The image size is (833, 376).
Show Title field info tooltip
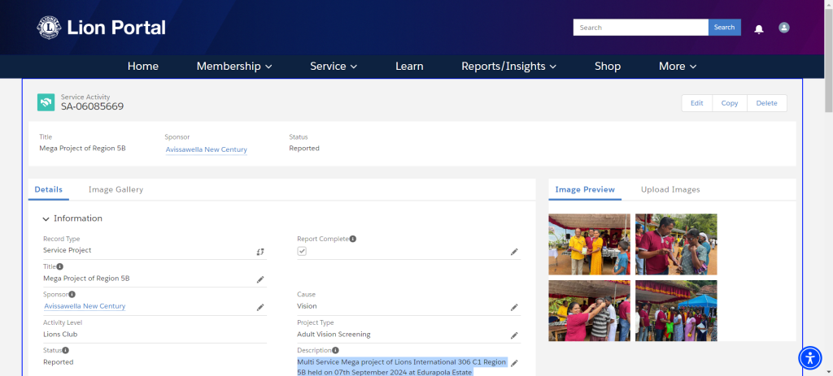tap(60, 266)
